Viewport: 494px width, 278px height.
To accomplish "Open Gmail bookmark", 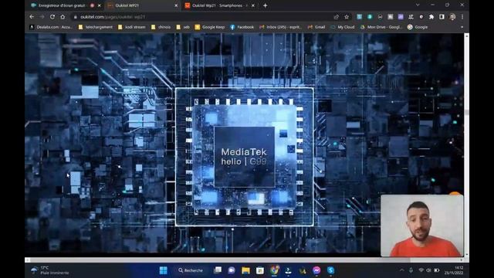I will pos(316,27).
